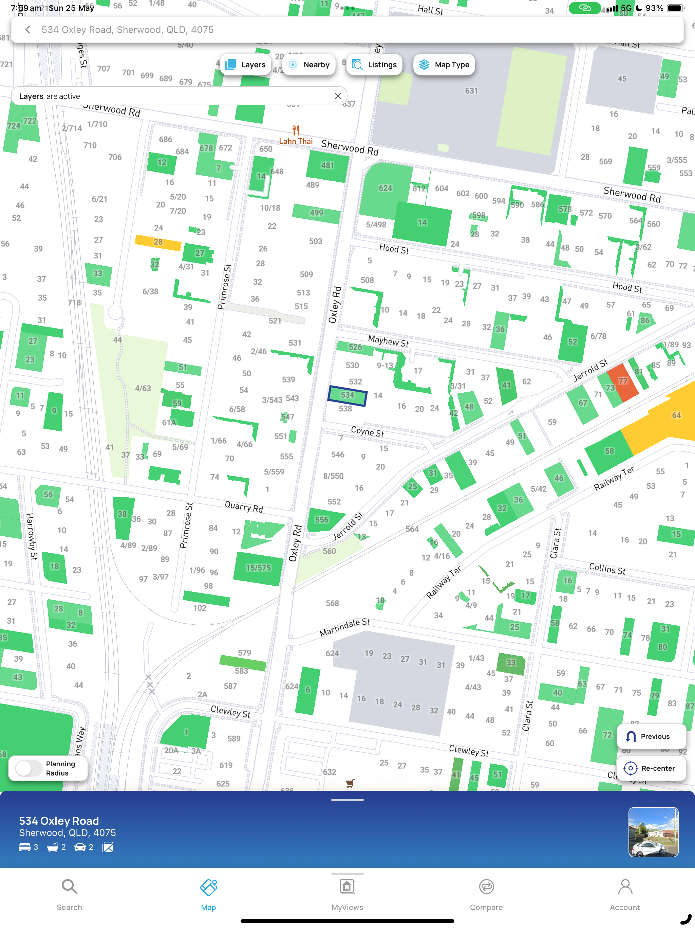Click the 534 Oxley Road title
This screenshot has width=695, height=928.
pyautogui.click(x=59, y=821)
